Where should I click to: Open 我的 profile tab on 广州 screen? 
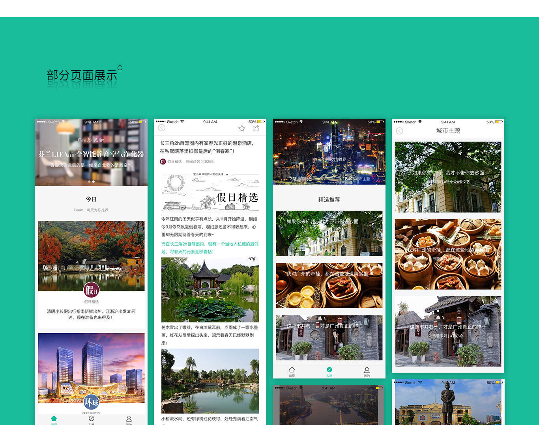coord(367,371)
